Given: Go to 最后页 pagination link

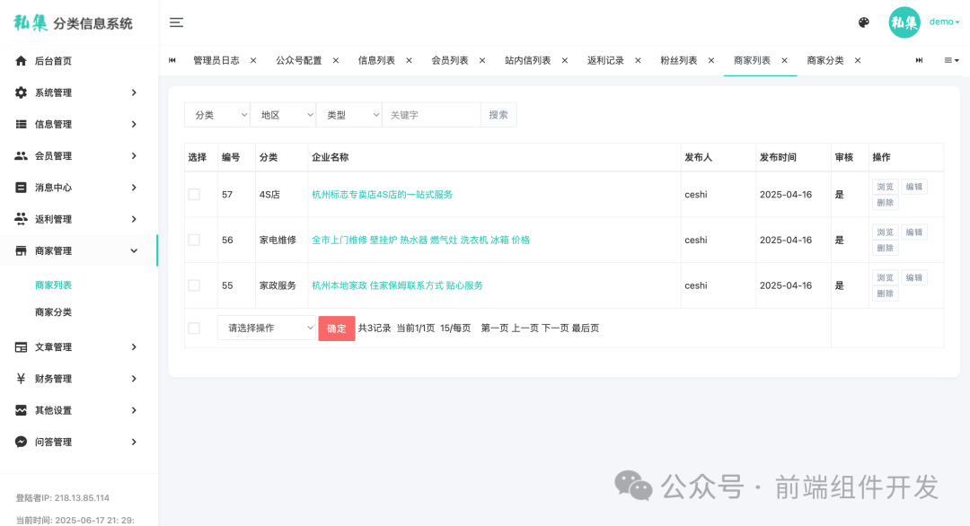Looking at the screenshot, I should (x=586, y=329).
